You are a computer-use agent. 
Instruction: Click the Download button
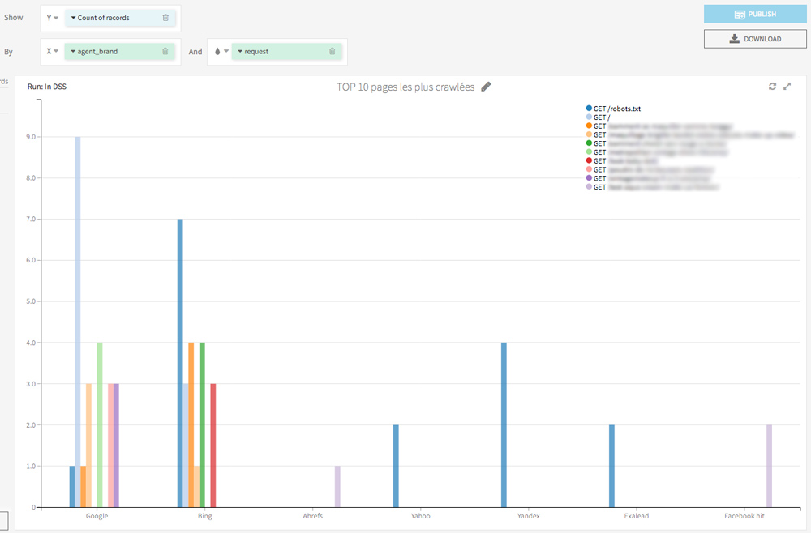point(755,39)
